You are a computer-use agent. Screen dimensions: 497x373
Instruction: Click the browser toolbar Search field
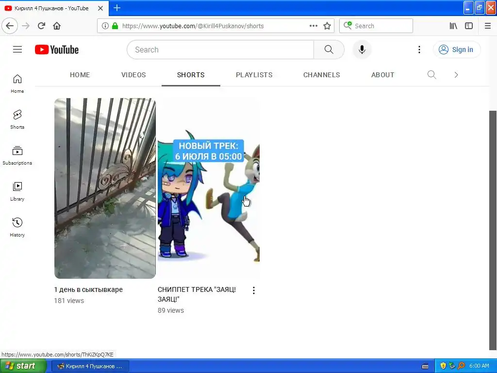[376, 26]
